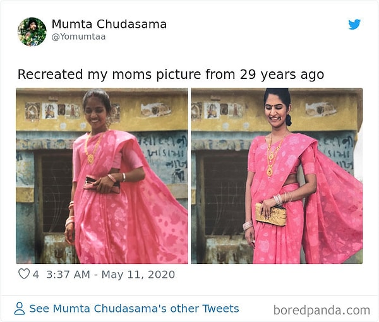The height and width of the screenshot is (322, 379).
Task: Open the left original photo
Action: (x=102, y=176)
